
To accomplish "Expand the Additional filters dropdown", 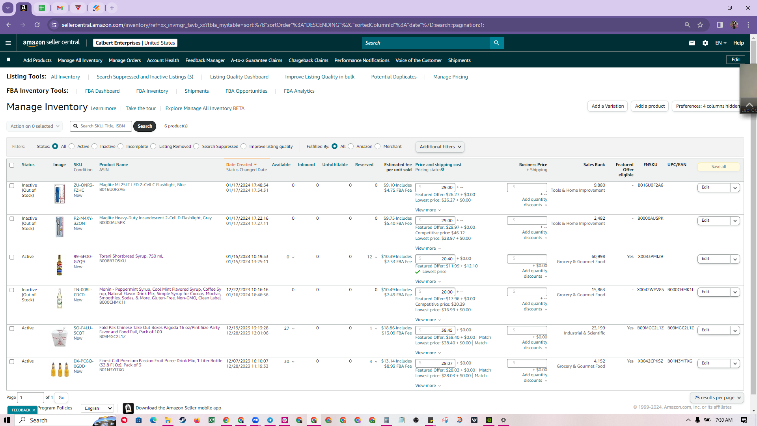I will point(440,147).
